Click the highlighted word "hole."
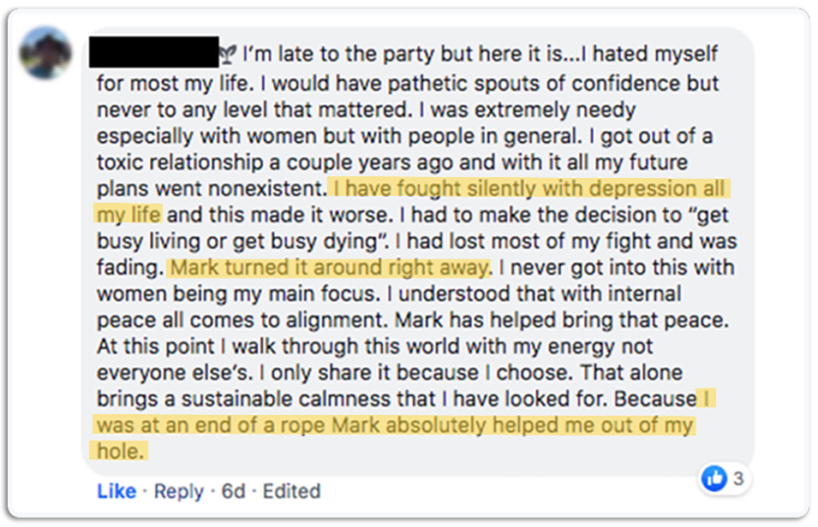The width and height of the screenshot is (818, 527). [119, 451]
